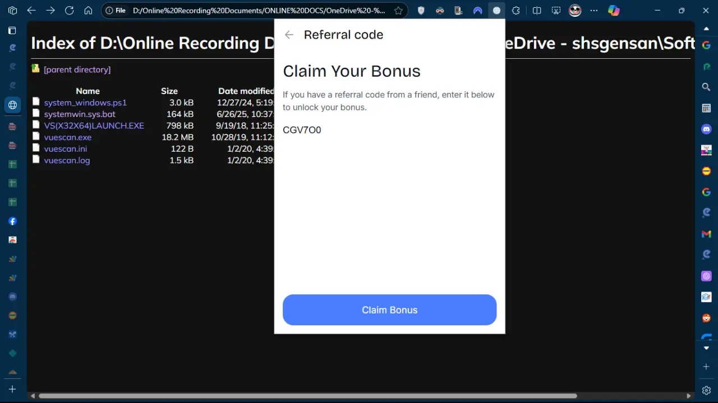Image resolution: width=718 pixels, height=403 pixels.
Task: Click the horizontal scrollbar thumb
Action: pyautogui.click(x=307, y=396)
